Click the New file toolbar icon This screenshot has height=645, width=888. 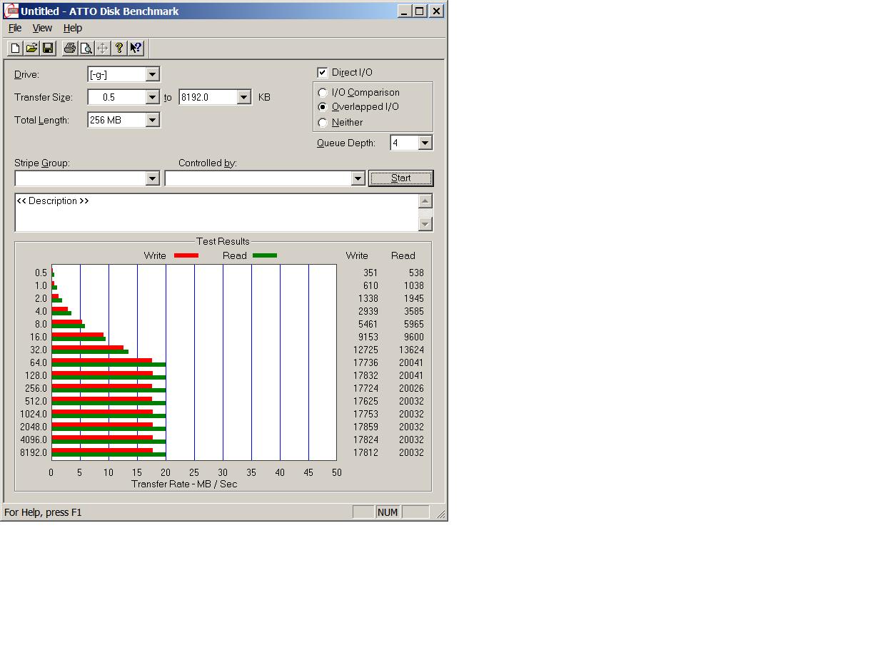pyautogui.click(x=15, y=48)
